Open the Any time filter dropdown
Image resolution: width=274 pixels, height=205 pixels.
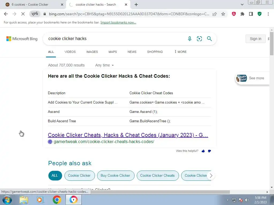coord(105,65)
